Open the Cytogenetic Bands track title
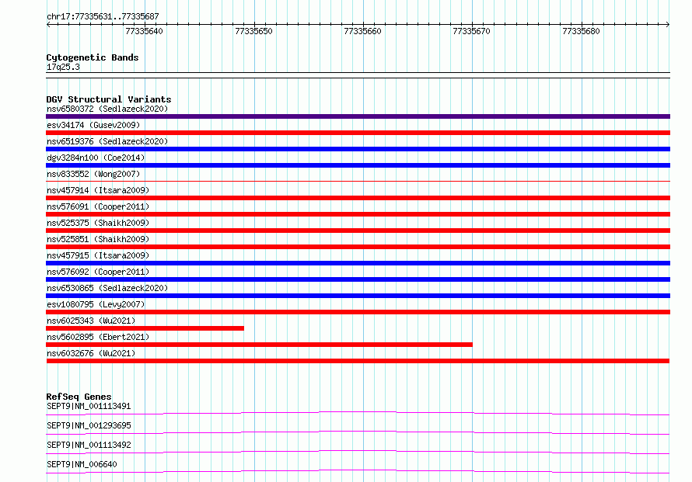This screenshot has width=692, height=482. coord(93,57)
